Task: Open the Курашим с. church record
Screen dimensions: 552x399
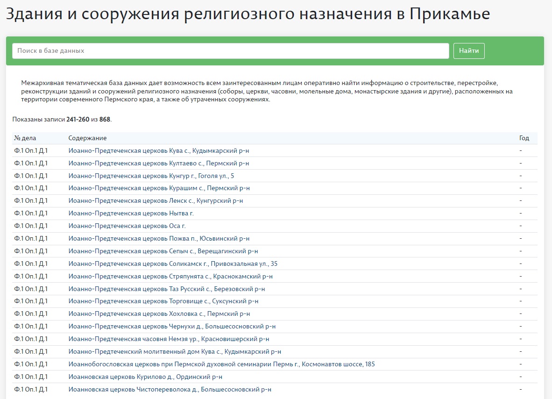Action: pyautogui.click(x=159, y=188)
